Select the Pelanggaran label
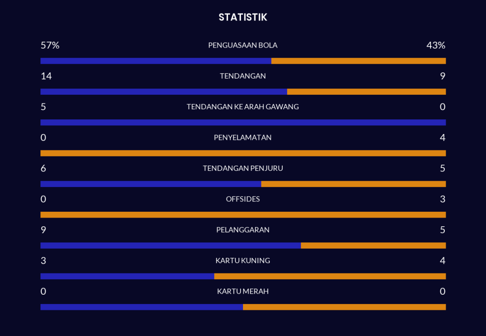This screenshot has width=486, height=336. (243, 230)
